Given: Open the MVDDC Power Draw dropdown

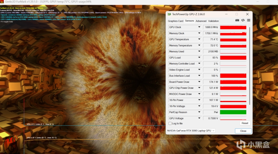Looking at the screenshot, I should pyautogui.click(x=199, y=94).
